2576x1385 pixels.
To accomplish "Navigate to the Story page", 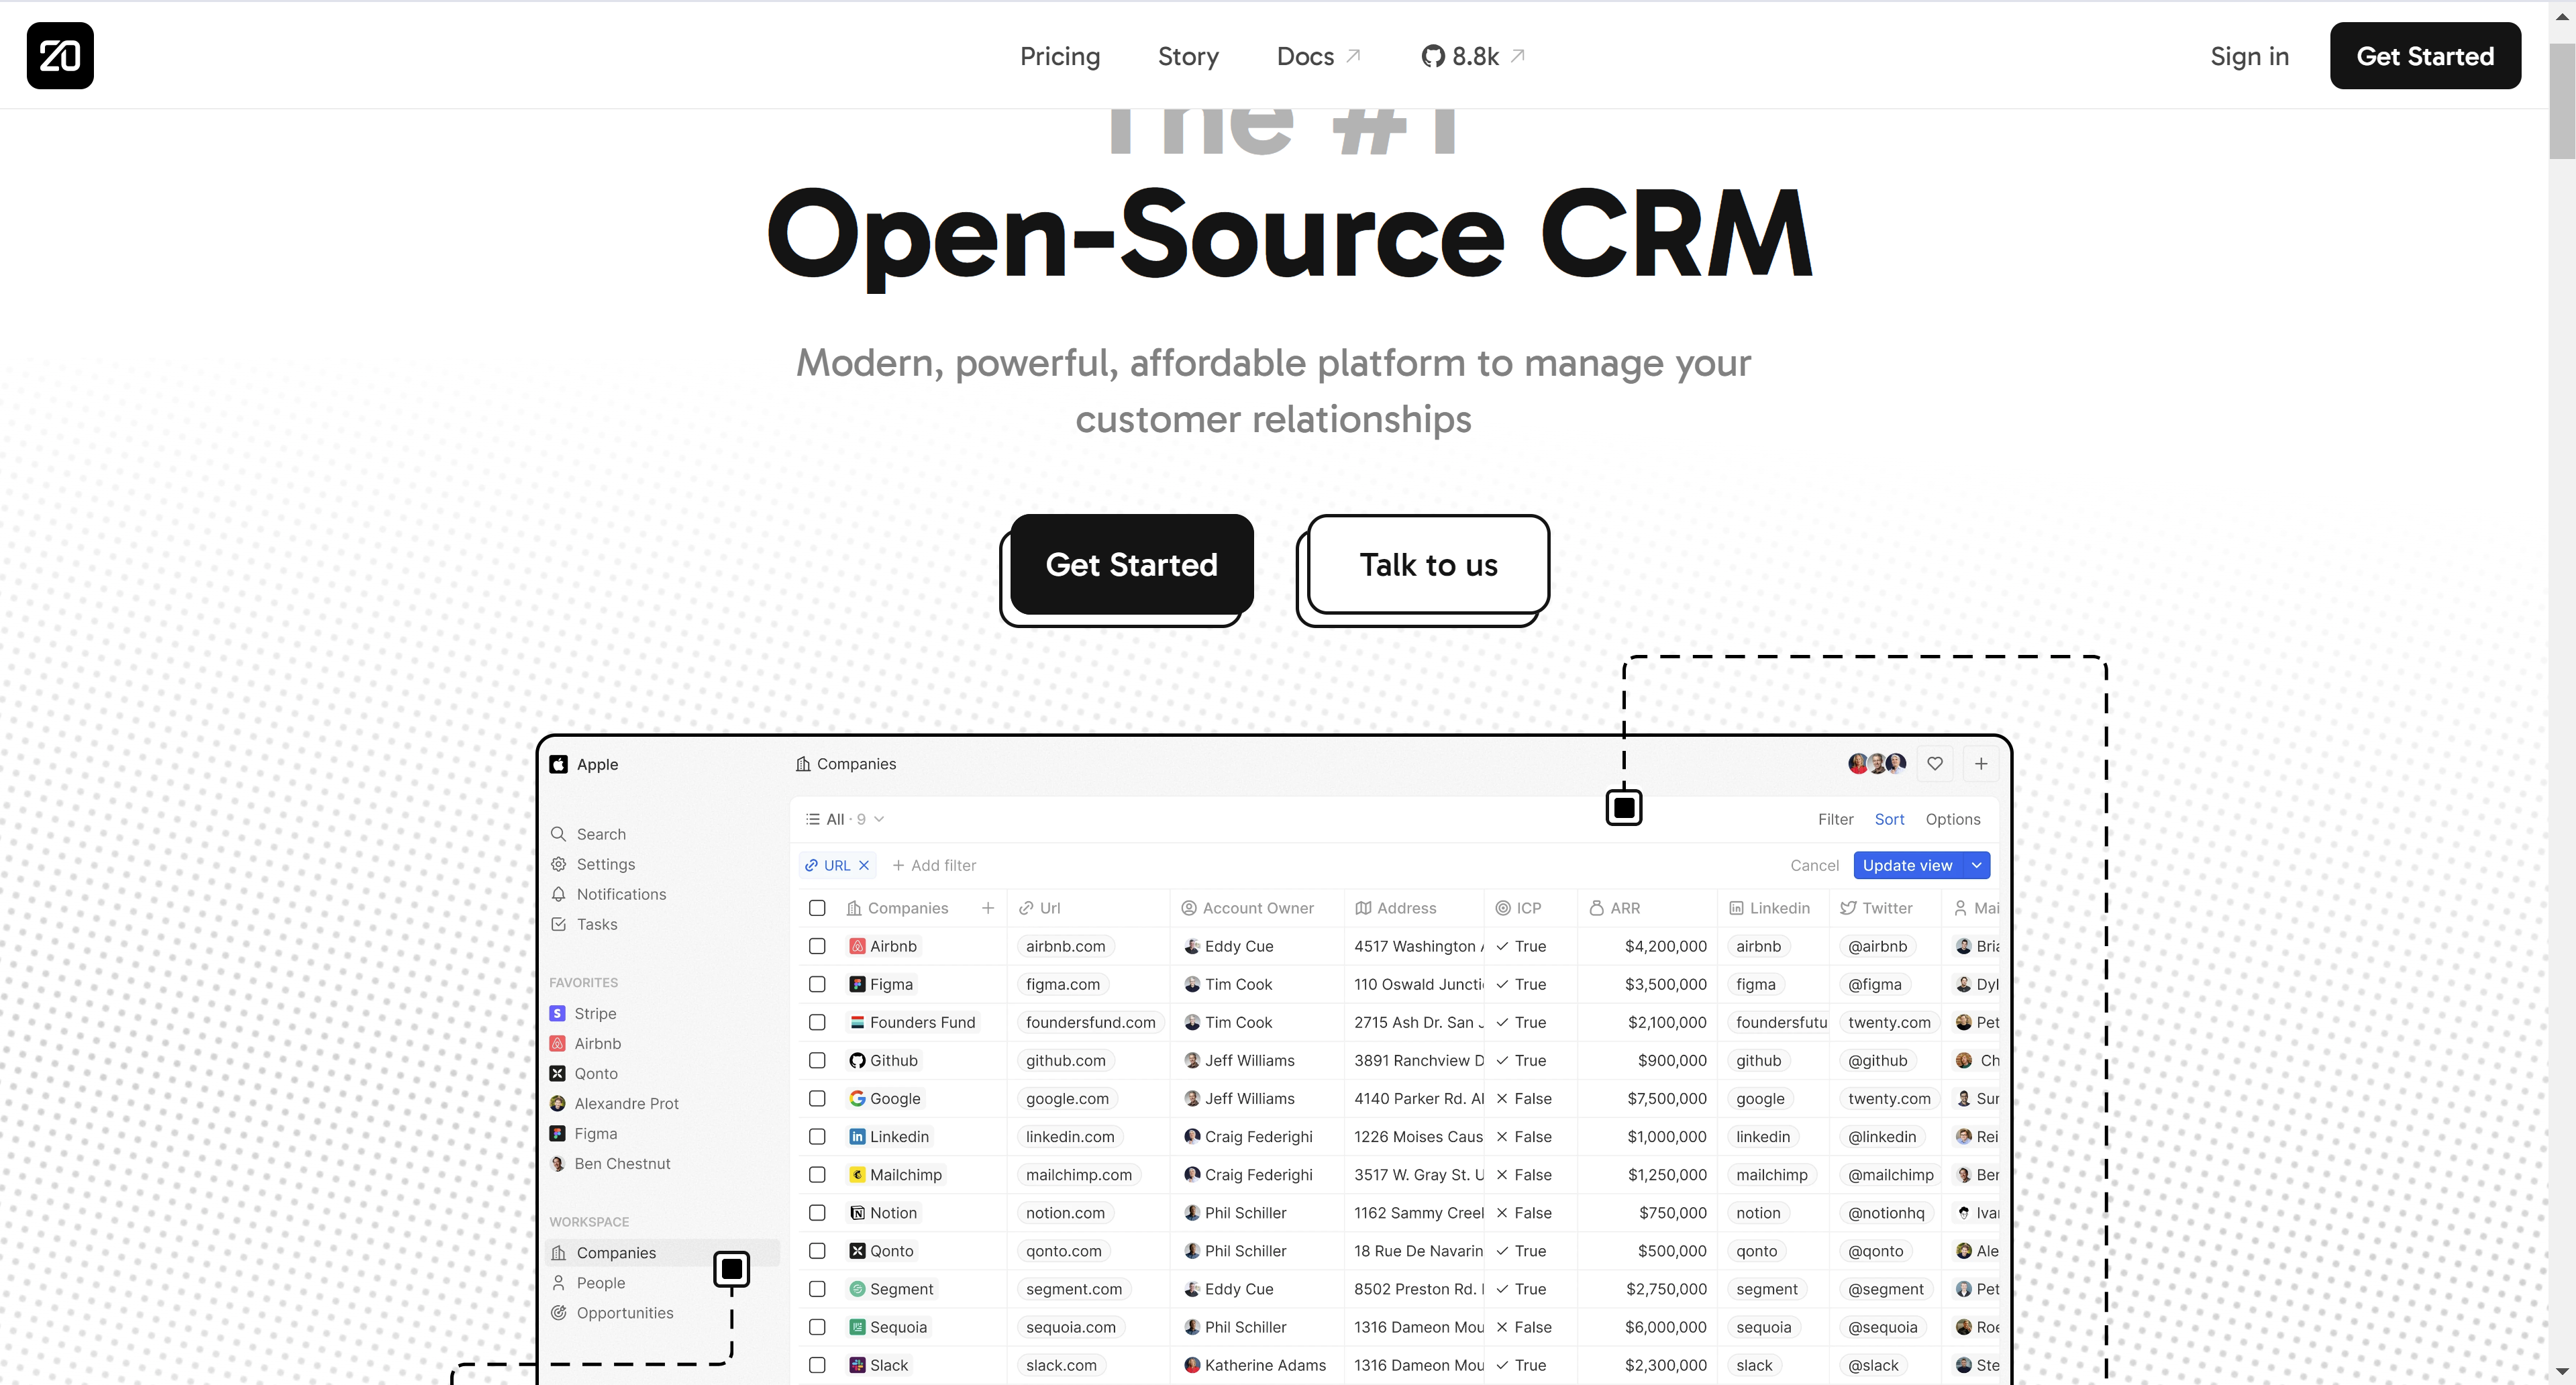I will tap(1188, 56).
